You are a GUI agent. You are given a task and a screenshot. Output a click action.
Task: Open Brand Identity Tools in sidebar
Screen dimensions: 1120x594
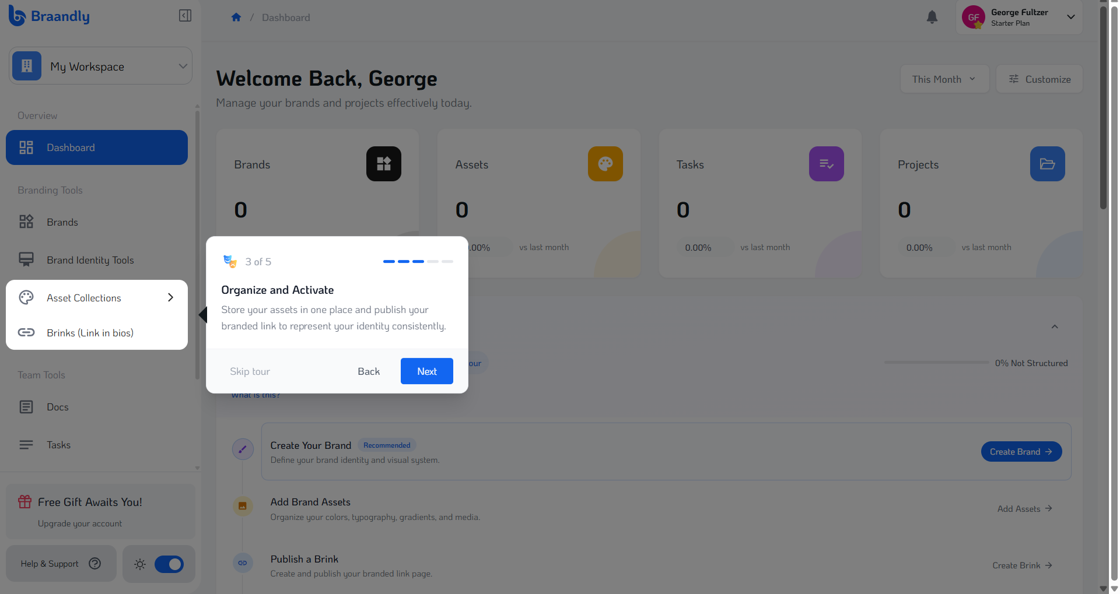click(97, 260)
